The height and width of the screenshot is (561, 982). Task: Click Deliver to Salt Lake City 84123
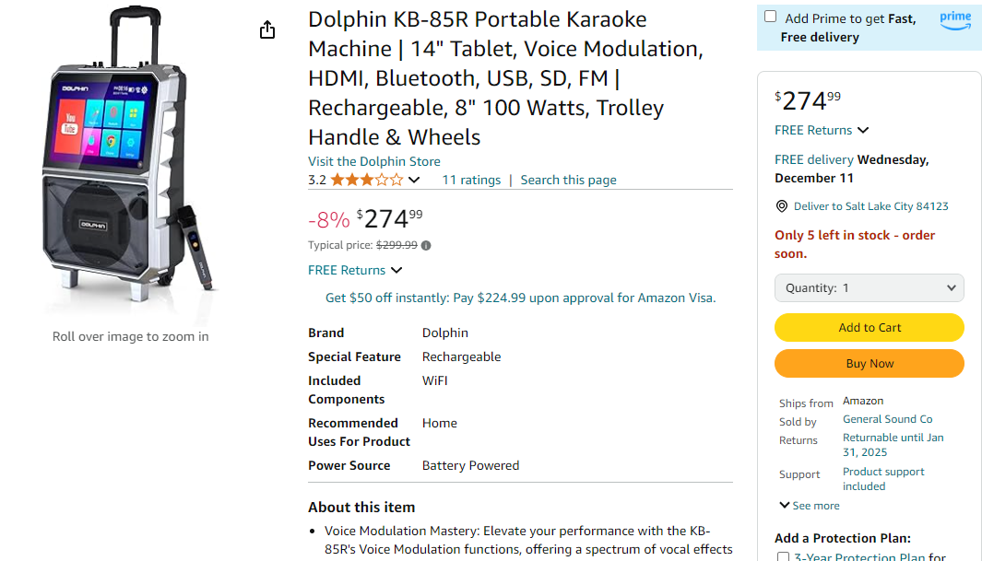[x=870, y=206]
